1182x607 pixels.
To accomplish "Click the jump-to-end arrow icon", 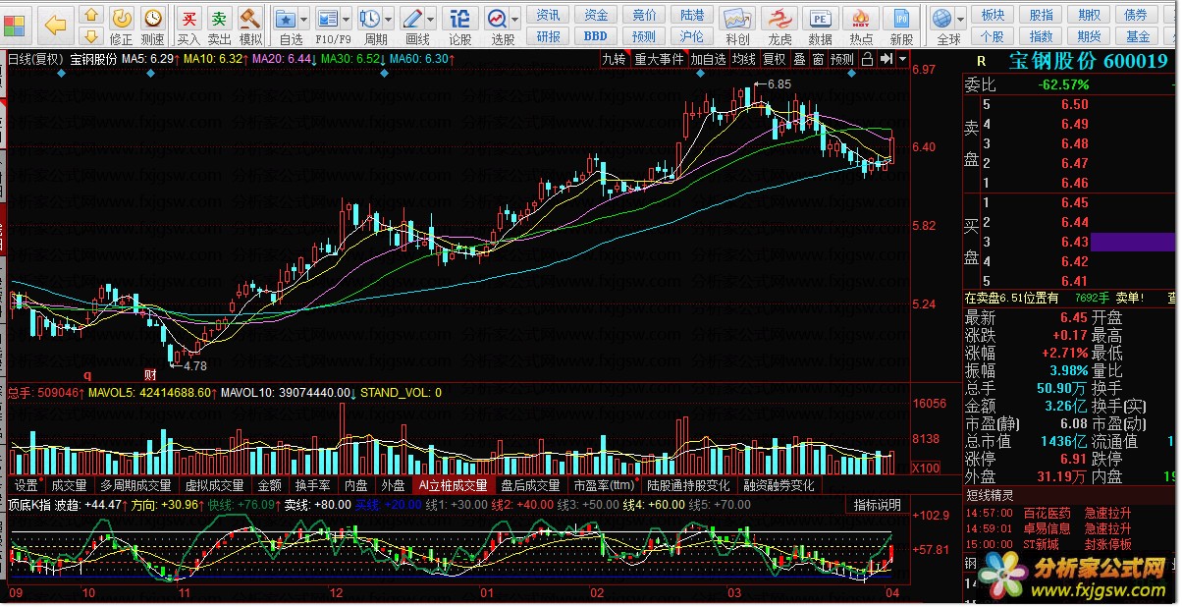I will 886,59.
